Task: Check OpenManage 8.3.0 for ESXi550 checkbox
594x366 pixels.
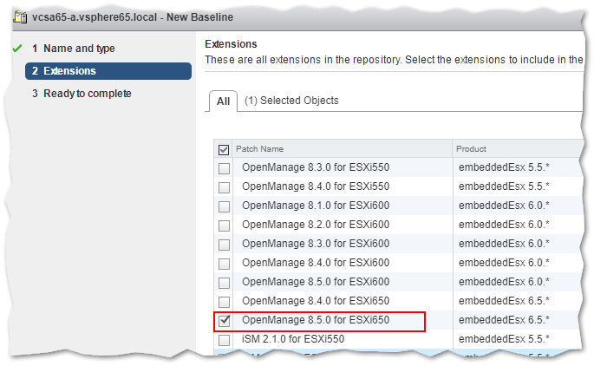Action: [x=224, y=168]
